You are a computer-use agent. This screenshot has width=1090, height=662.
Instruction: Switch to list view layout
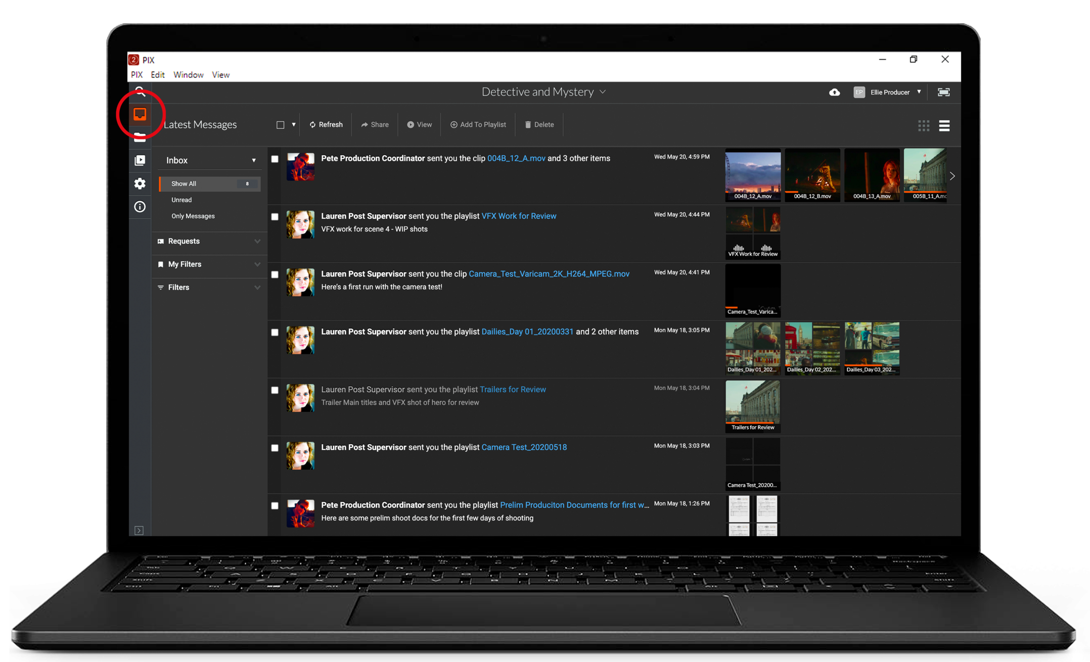[x=944, y=125]
